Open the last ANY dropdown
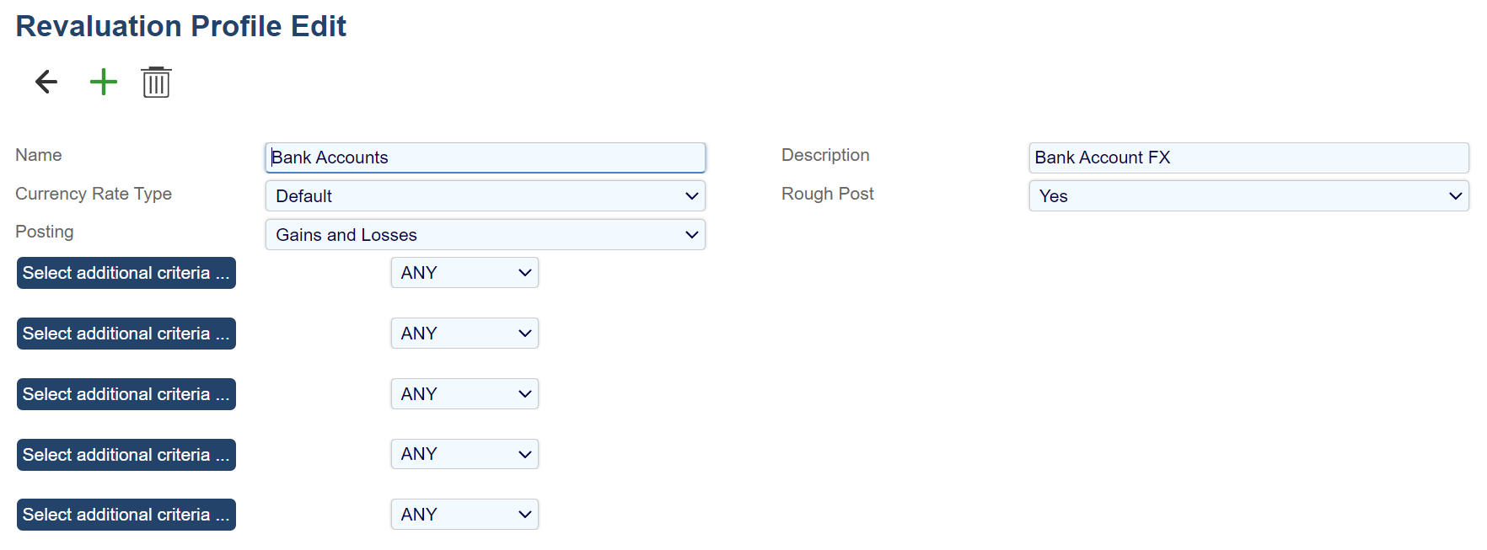Viewport: 1487px width, 550px height. click(464, 515)
